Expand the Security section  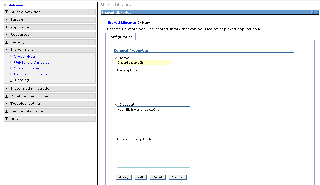pyautogui.click(x=6, y=42)
